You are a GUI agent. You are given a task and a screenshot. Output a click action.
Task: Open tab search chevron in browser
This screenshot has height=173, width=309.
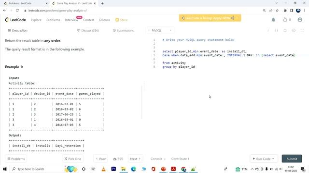(x=277, y=3)
